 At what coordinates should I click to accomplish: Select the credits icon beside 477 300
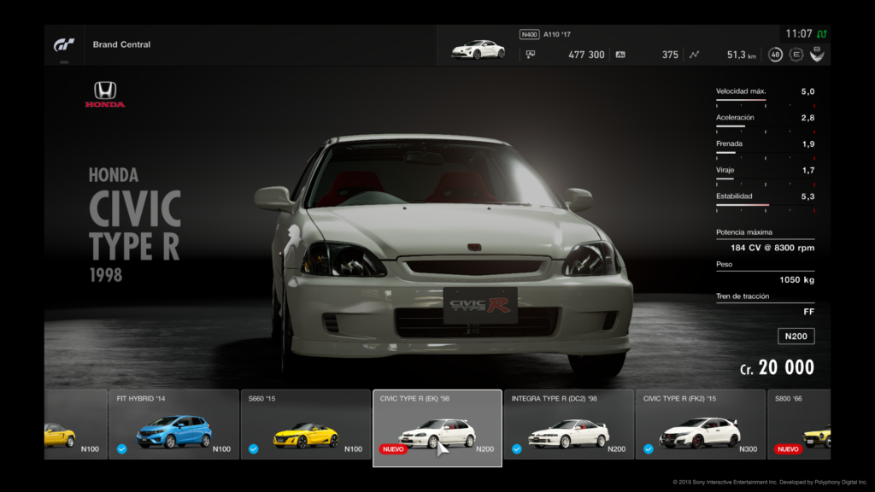click(530, 55)
